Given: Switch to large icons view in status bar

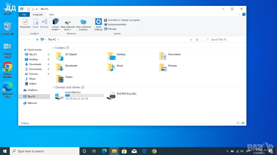Looking at the screenshot, I should [243, 123].
